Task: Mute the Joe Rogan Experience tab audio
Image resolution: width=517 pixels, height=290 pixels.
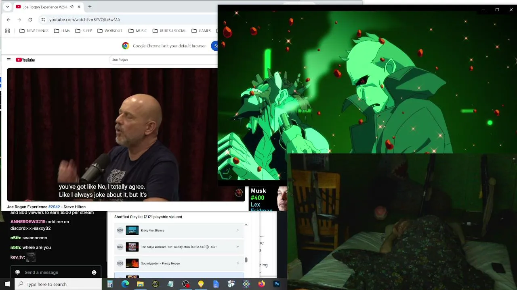Action: click(x=71, y=7)
